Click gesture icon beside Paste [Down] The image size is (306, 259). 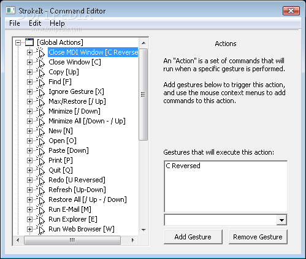pos(40,151)
